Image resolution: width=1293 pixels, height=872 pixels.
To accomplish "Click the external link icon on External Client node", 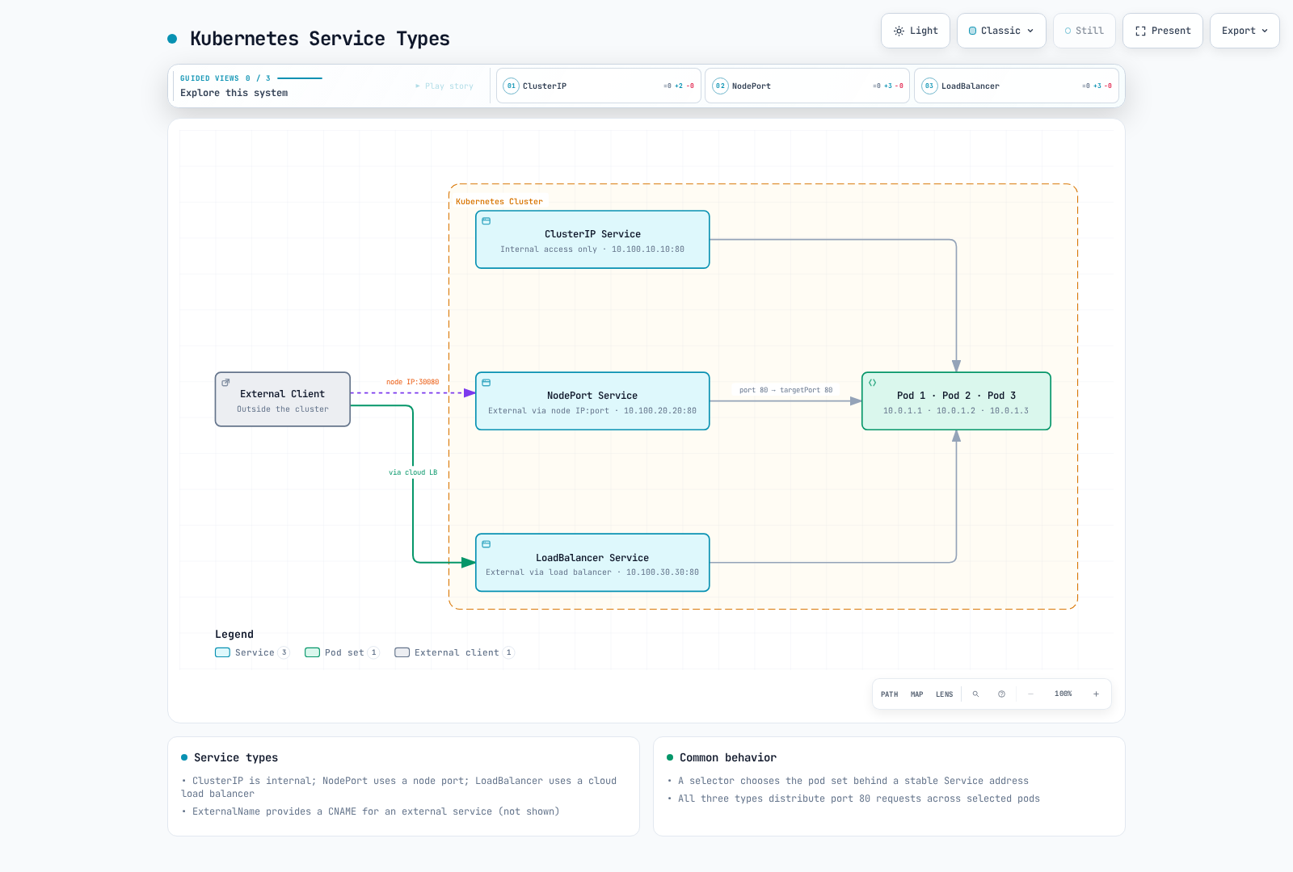I will [226, 383].
